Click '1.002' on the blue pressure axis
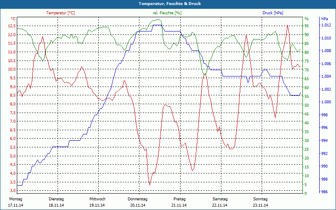The height and width of the screenshot is (210, 336). coord(326,89)
